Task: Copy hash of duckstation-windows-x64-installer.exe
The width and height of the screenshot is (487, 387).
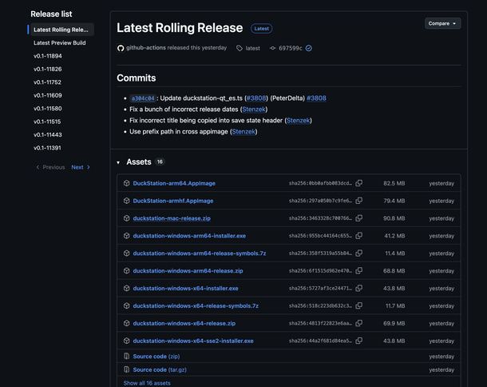Action: [x=358, y=288]
